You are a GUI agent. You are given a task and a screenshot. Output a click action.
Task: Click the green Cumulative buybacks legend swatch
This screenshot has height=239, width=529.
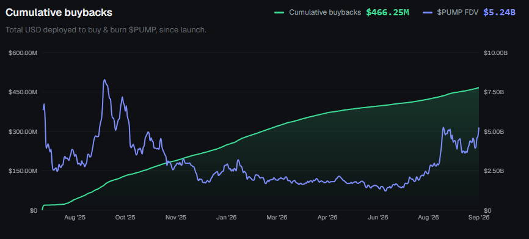279,12
